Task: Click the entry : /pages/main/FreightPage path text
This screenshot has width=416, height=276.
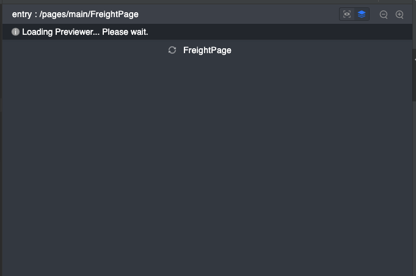Action: [x=75, y=14]
